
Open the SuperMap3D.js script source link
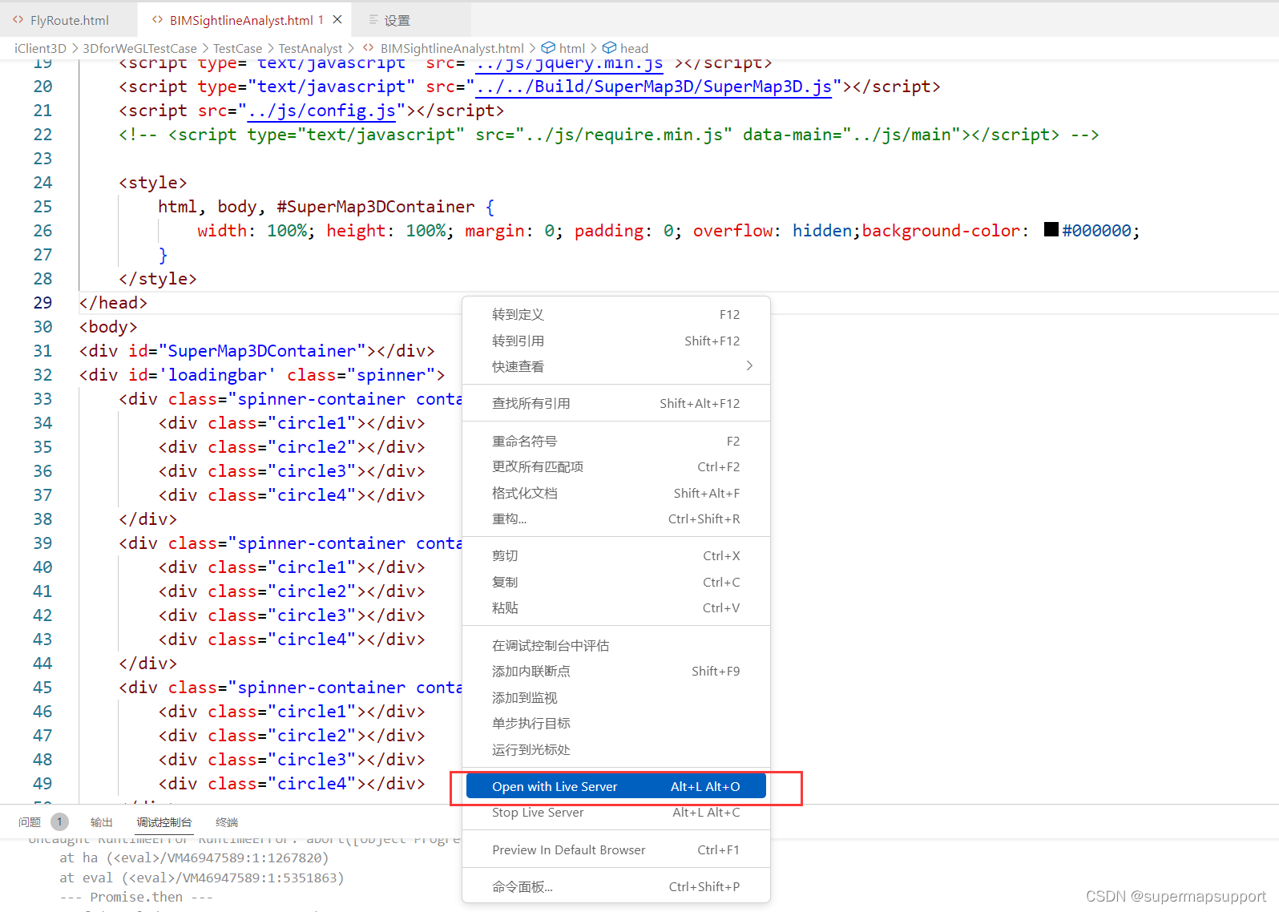[654, 87]
